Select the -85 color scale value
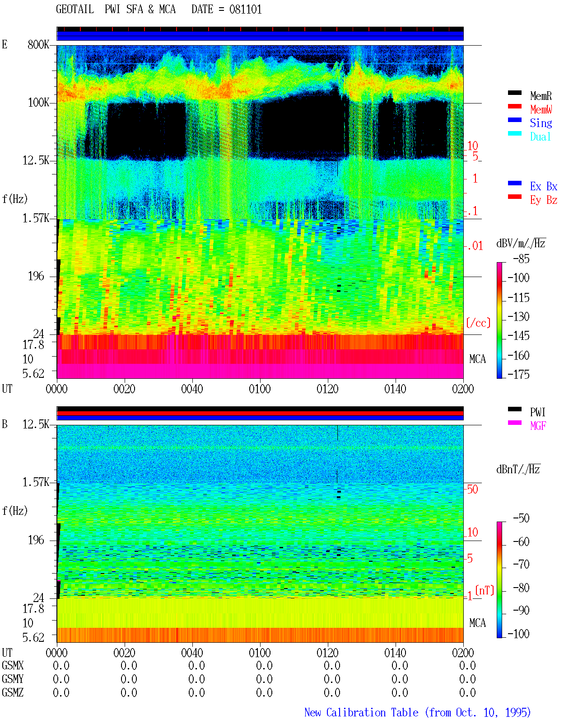The height and width of the screenshot is (720, 578). tap(521, 259)
